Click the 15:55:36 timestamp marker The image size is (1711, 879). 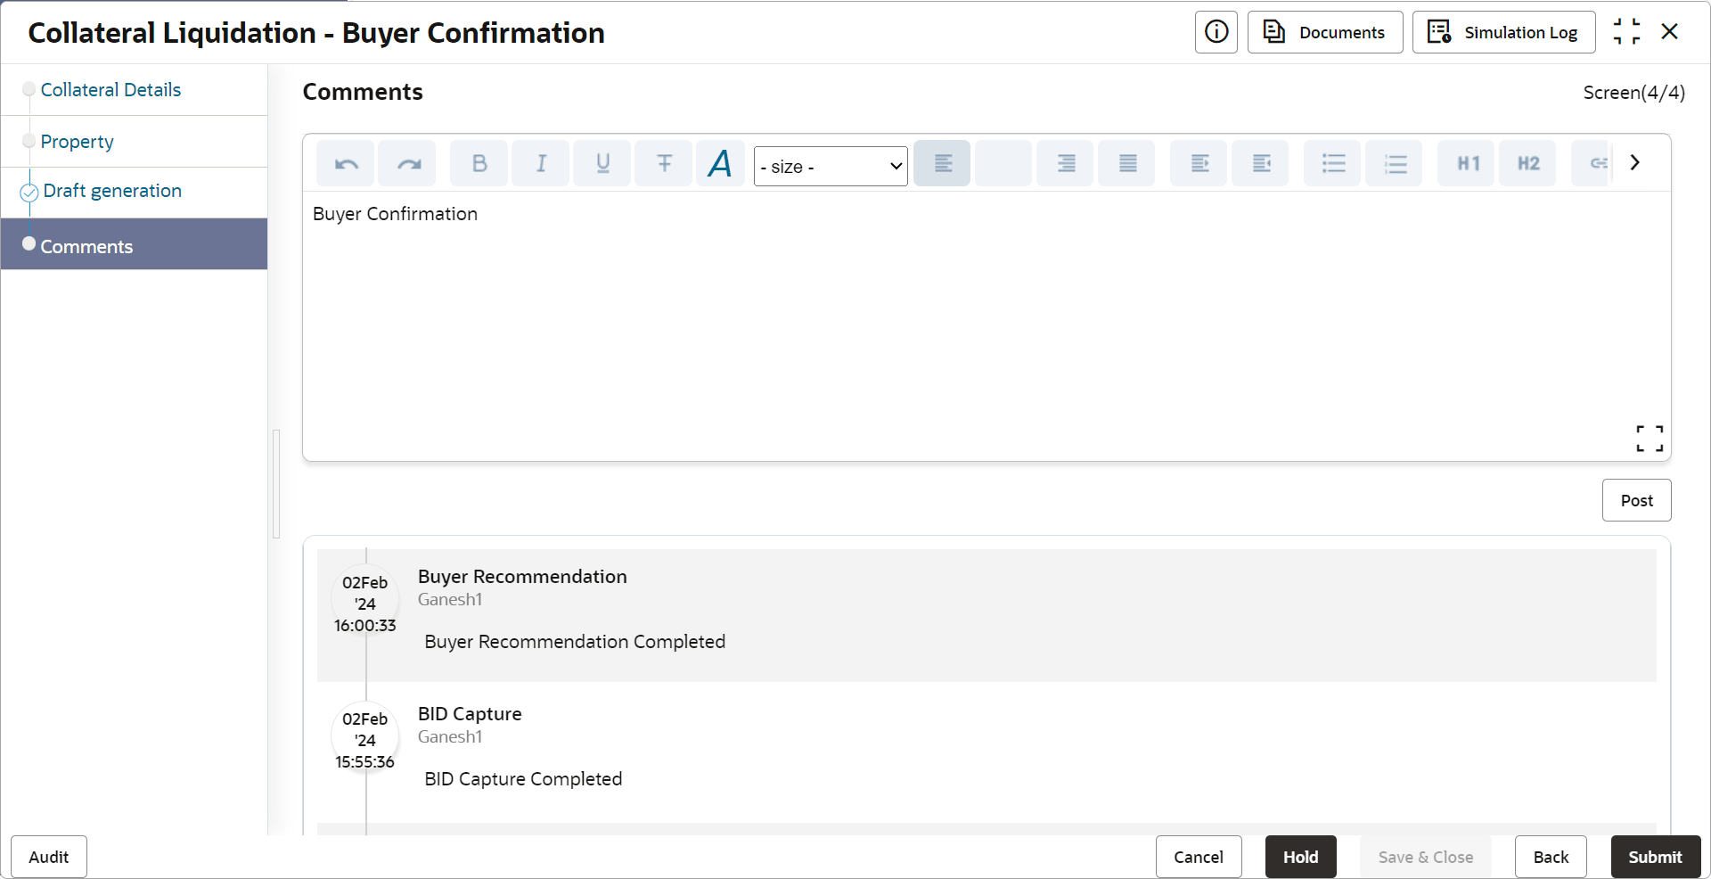[365, 740]
